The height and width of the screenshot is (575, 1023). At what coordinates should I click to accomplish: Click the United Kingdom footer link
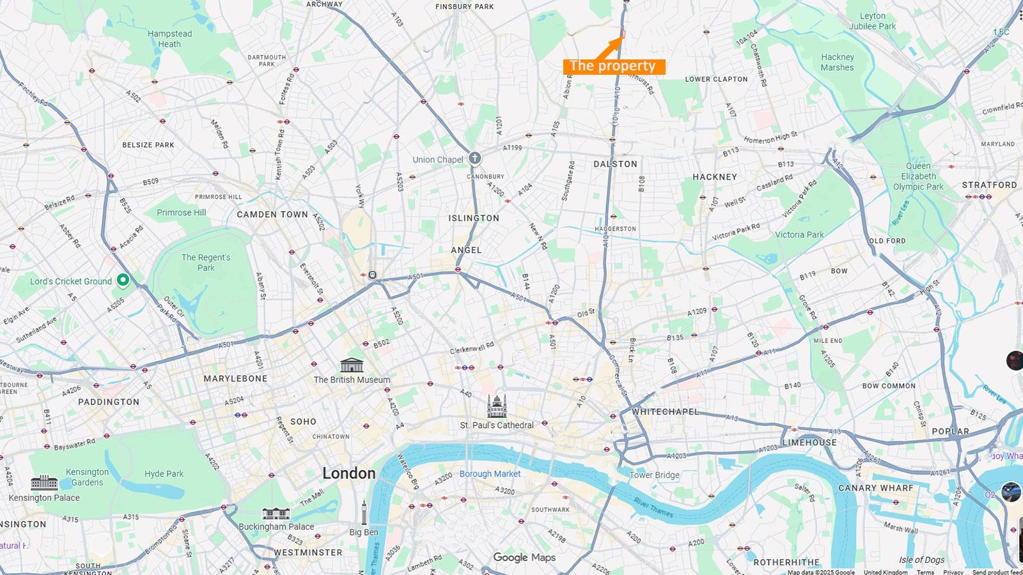(x=886, y=572)
